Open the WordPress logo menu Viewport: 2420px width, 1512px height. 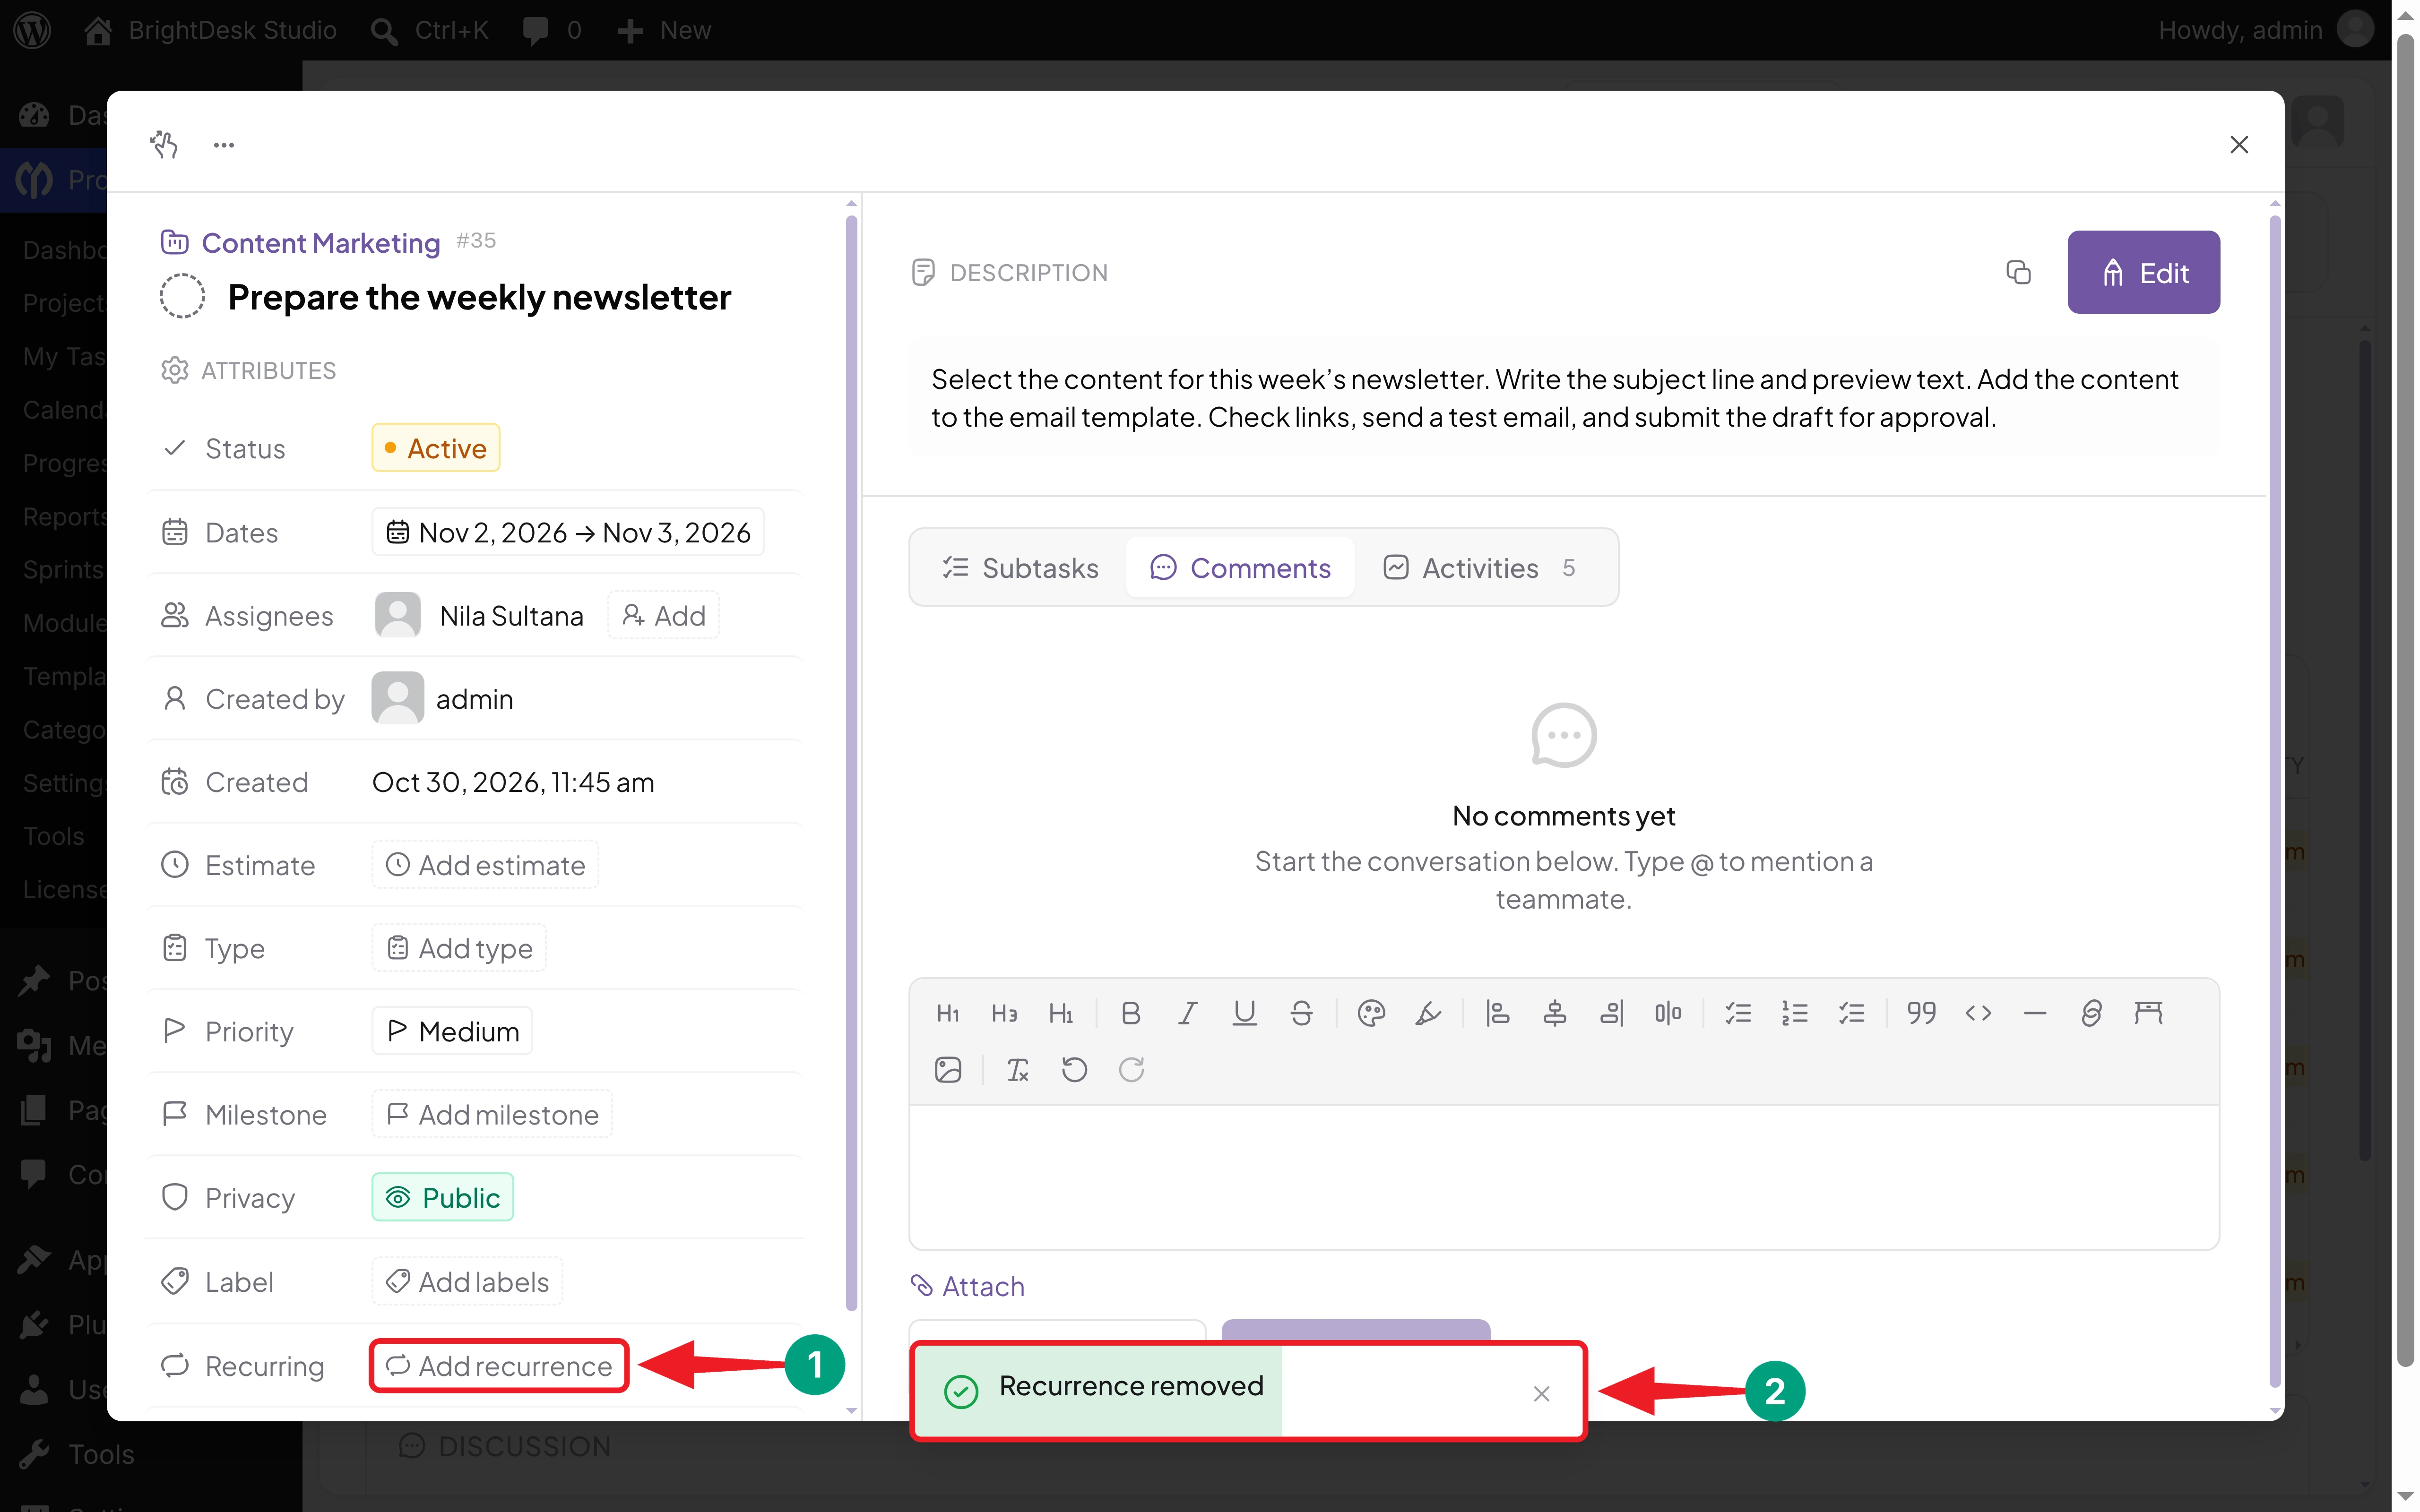[32, 30]
